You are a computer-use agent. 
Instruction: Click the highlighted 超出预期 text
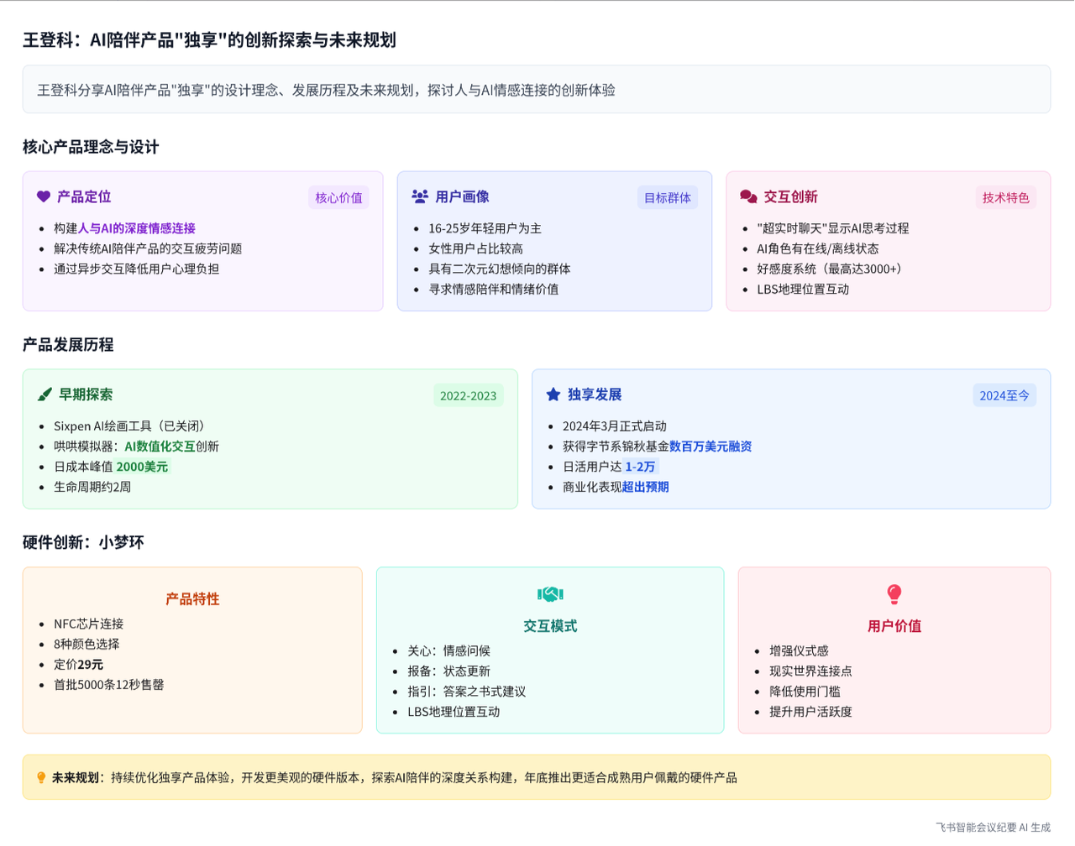(645, 487)
